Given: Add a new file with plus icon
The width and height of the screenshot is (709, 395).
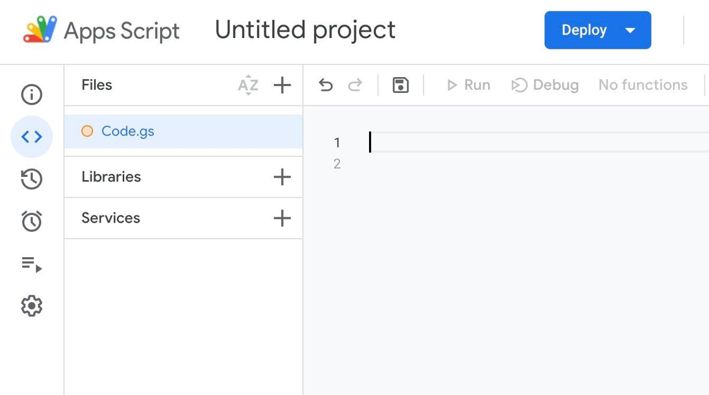Looking at the screenshot, I should click(x=282, y=85).
